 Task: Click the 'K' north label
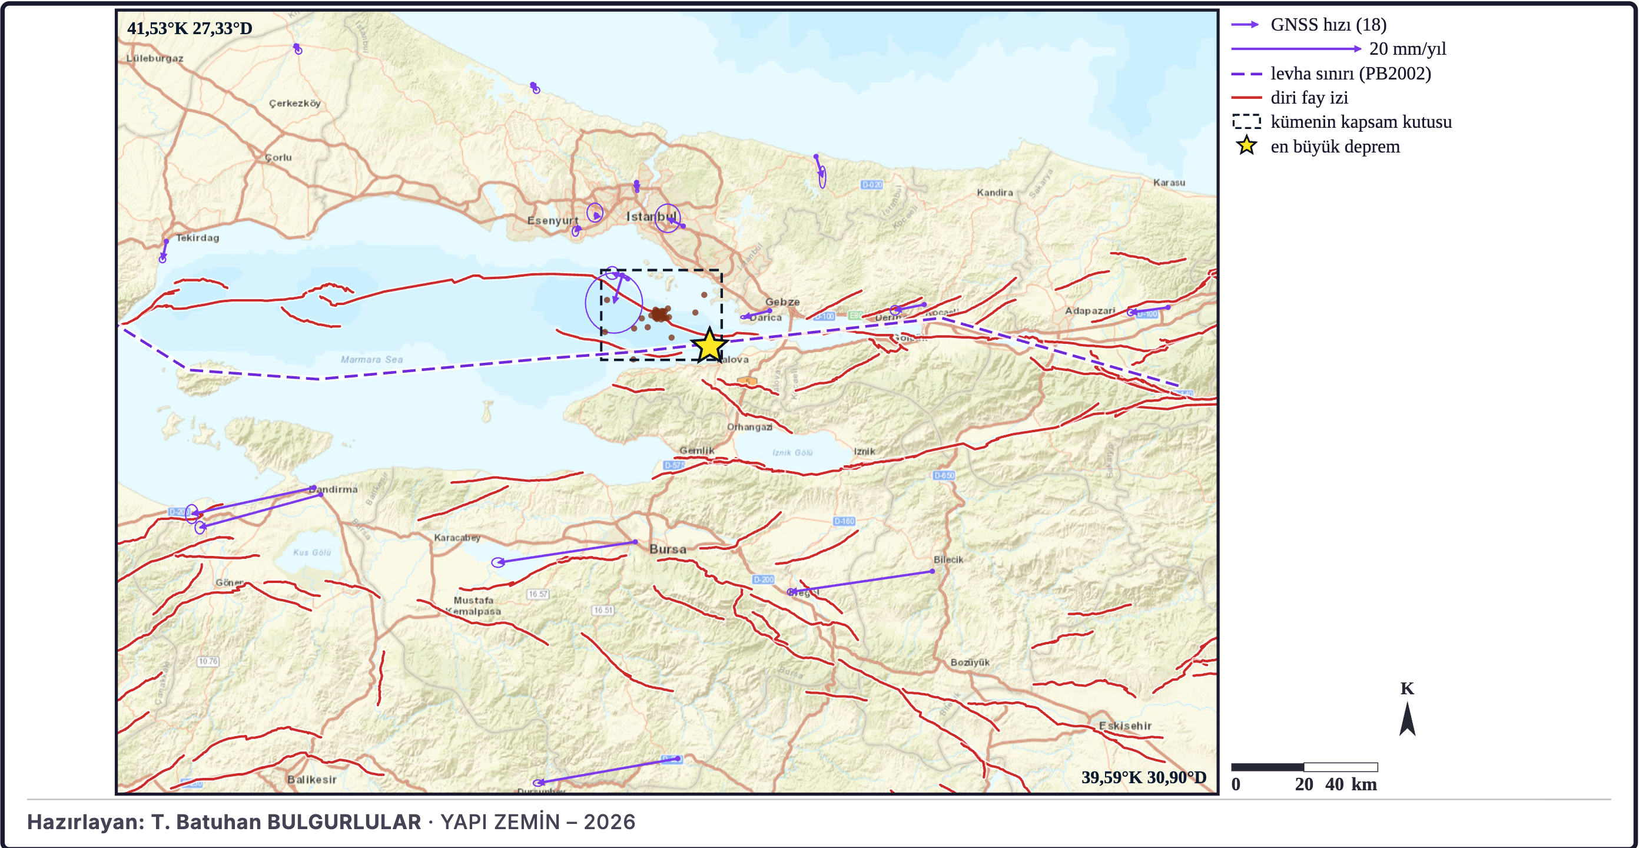(1407, 688)
